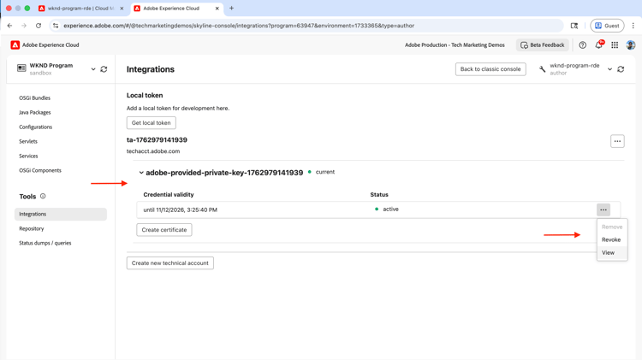Click the until 11/12/2026, 3:25:40 PM text
The image size is (642, 360).
(180, 210)
